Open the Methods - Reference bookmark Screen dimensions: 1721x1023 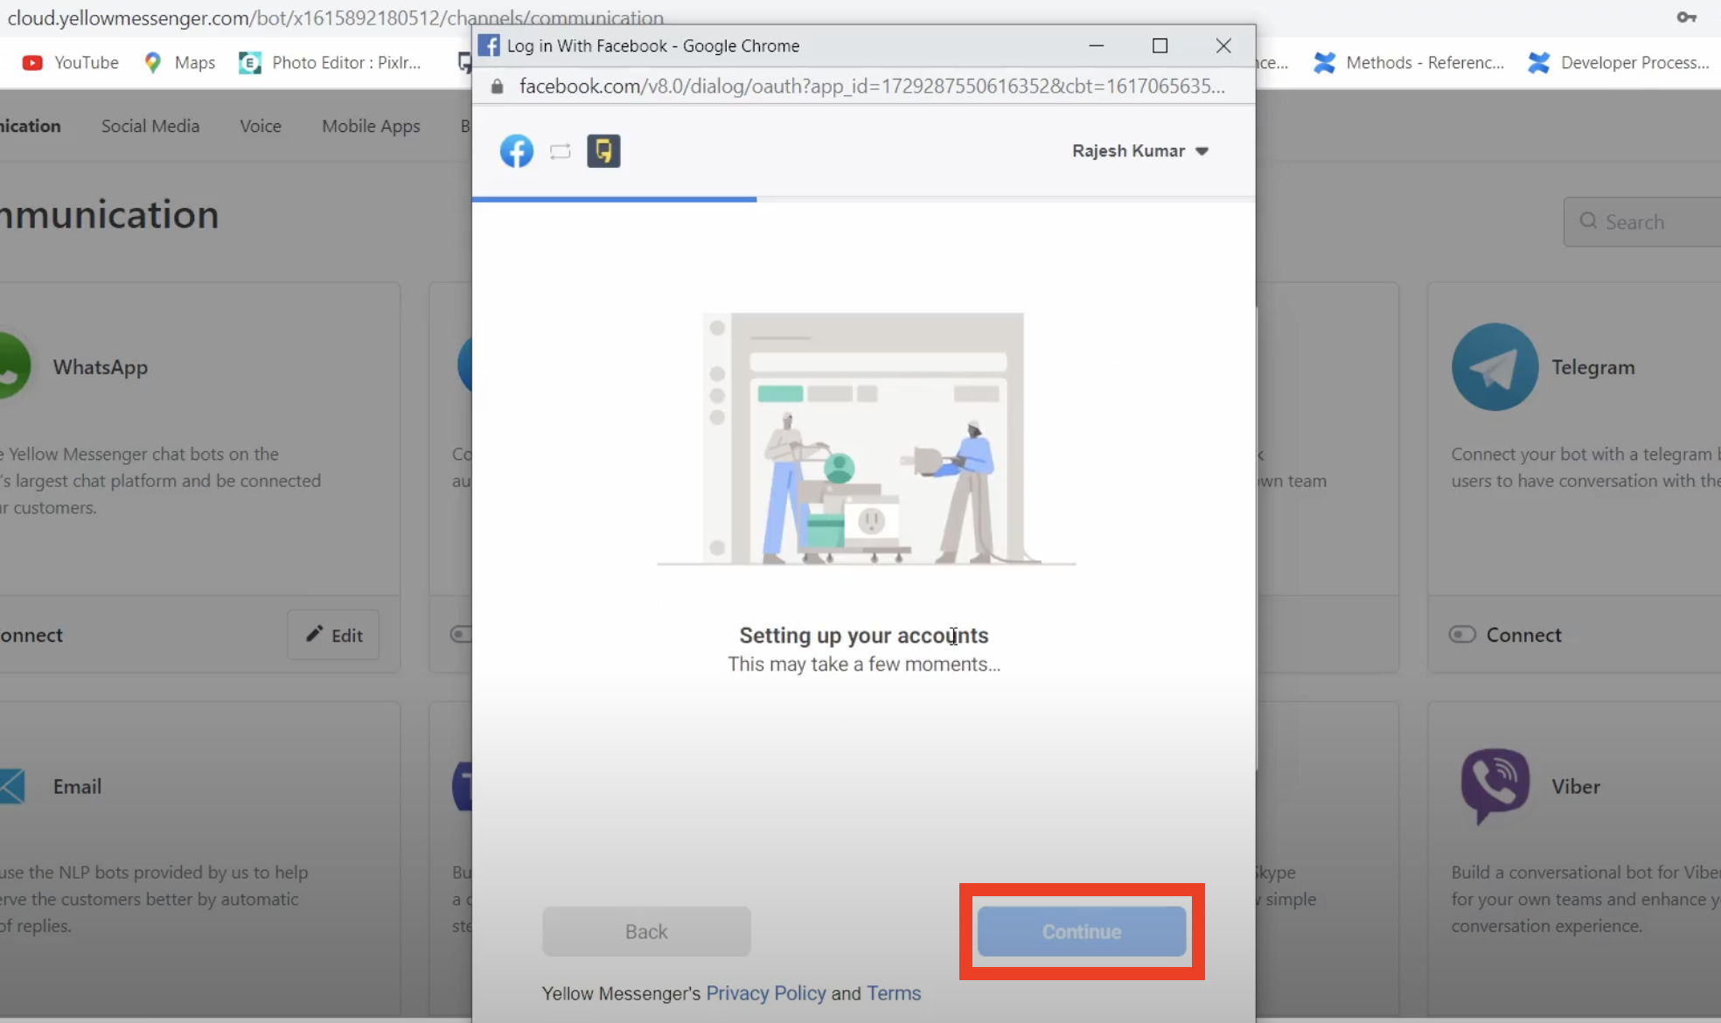click(1408, 63)
